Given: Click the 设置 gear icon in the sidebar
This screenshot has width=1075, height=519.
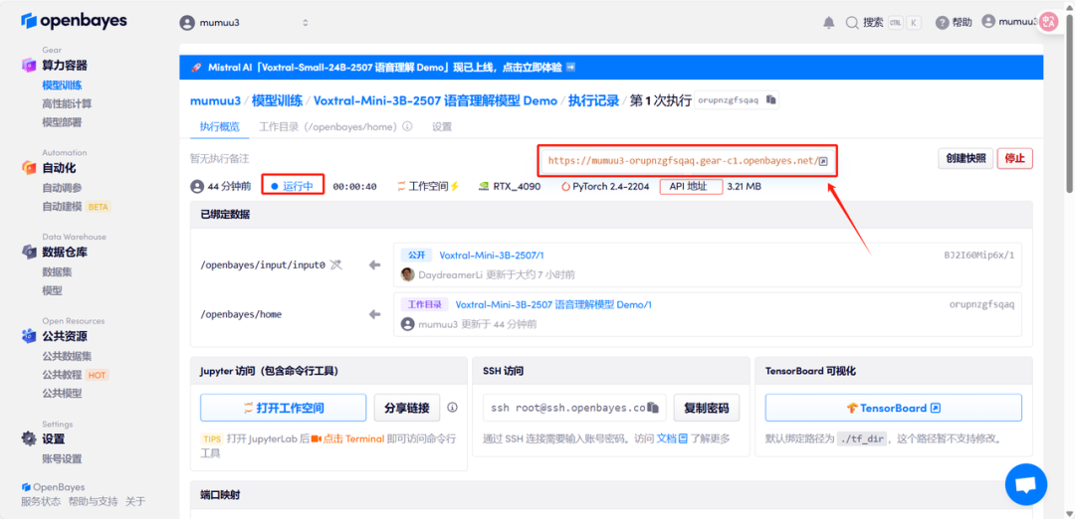Looking at the screenshot, I should 28,438.
